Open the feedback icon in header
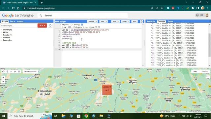211x119 pixels. (202, 15)
